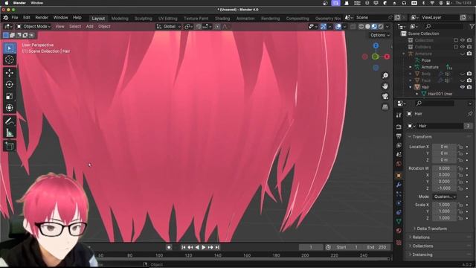Select the Measure tool

pyautogui.click(x=10, y=133)
